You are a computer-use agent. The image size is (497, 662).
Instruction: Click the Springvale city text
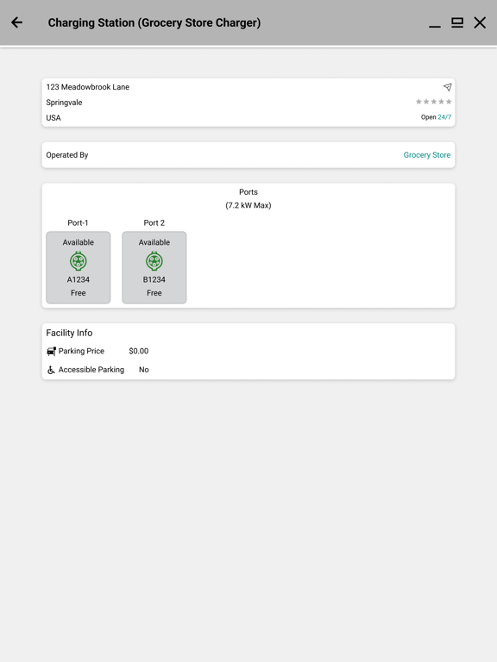[64, 103]
